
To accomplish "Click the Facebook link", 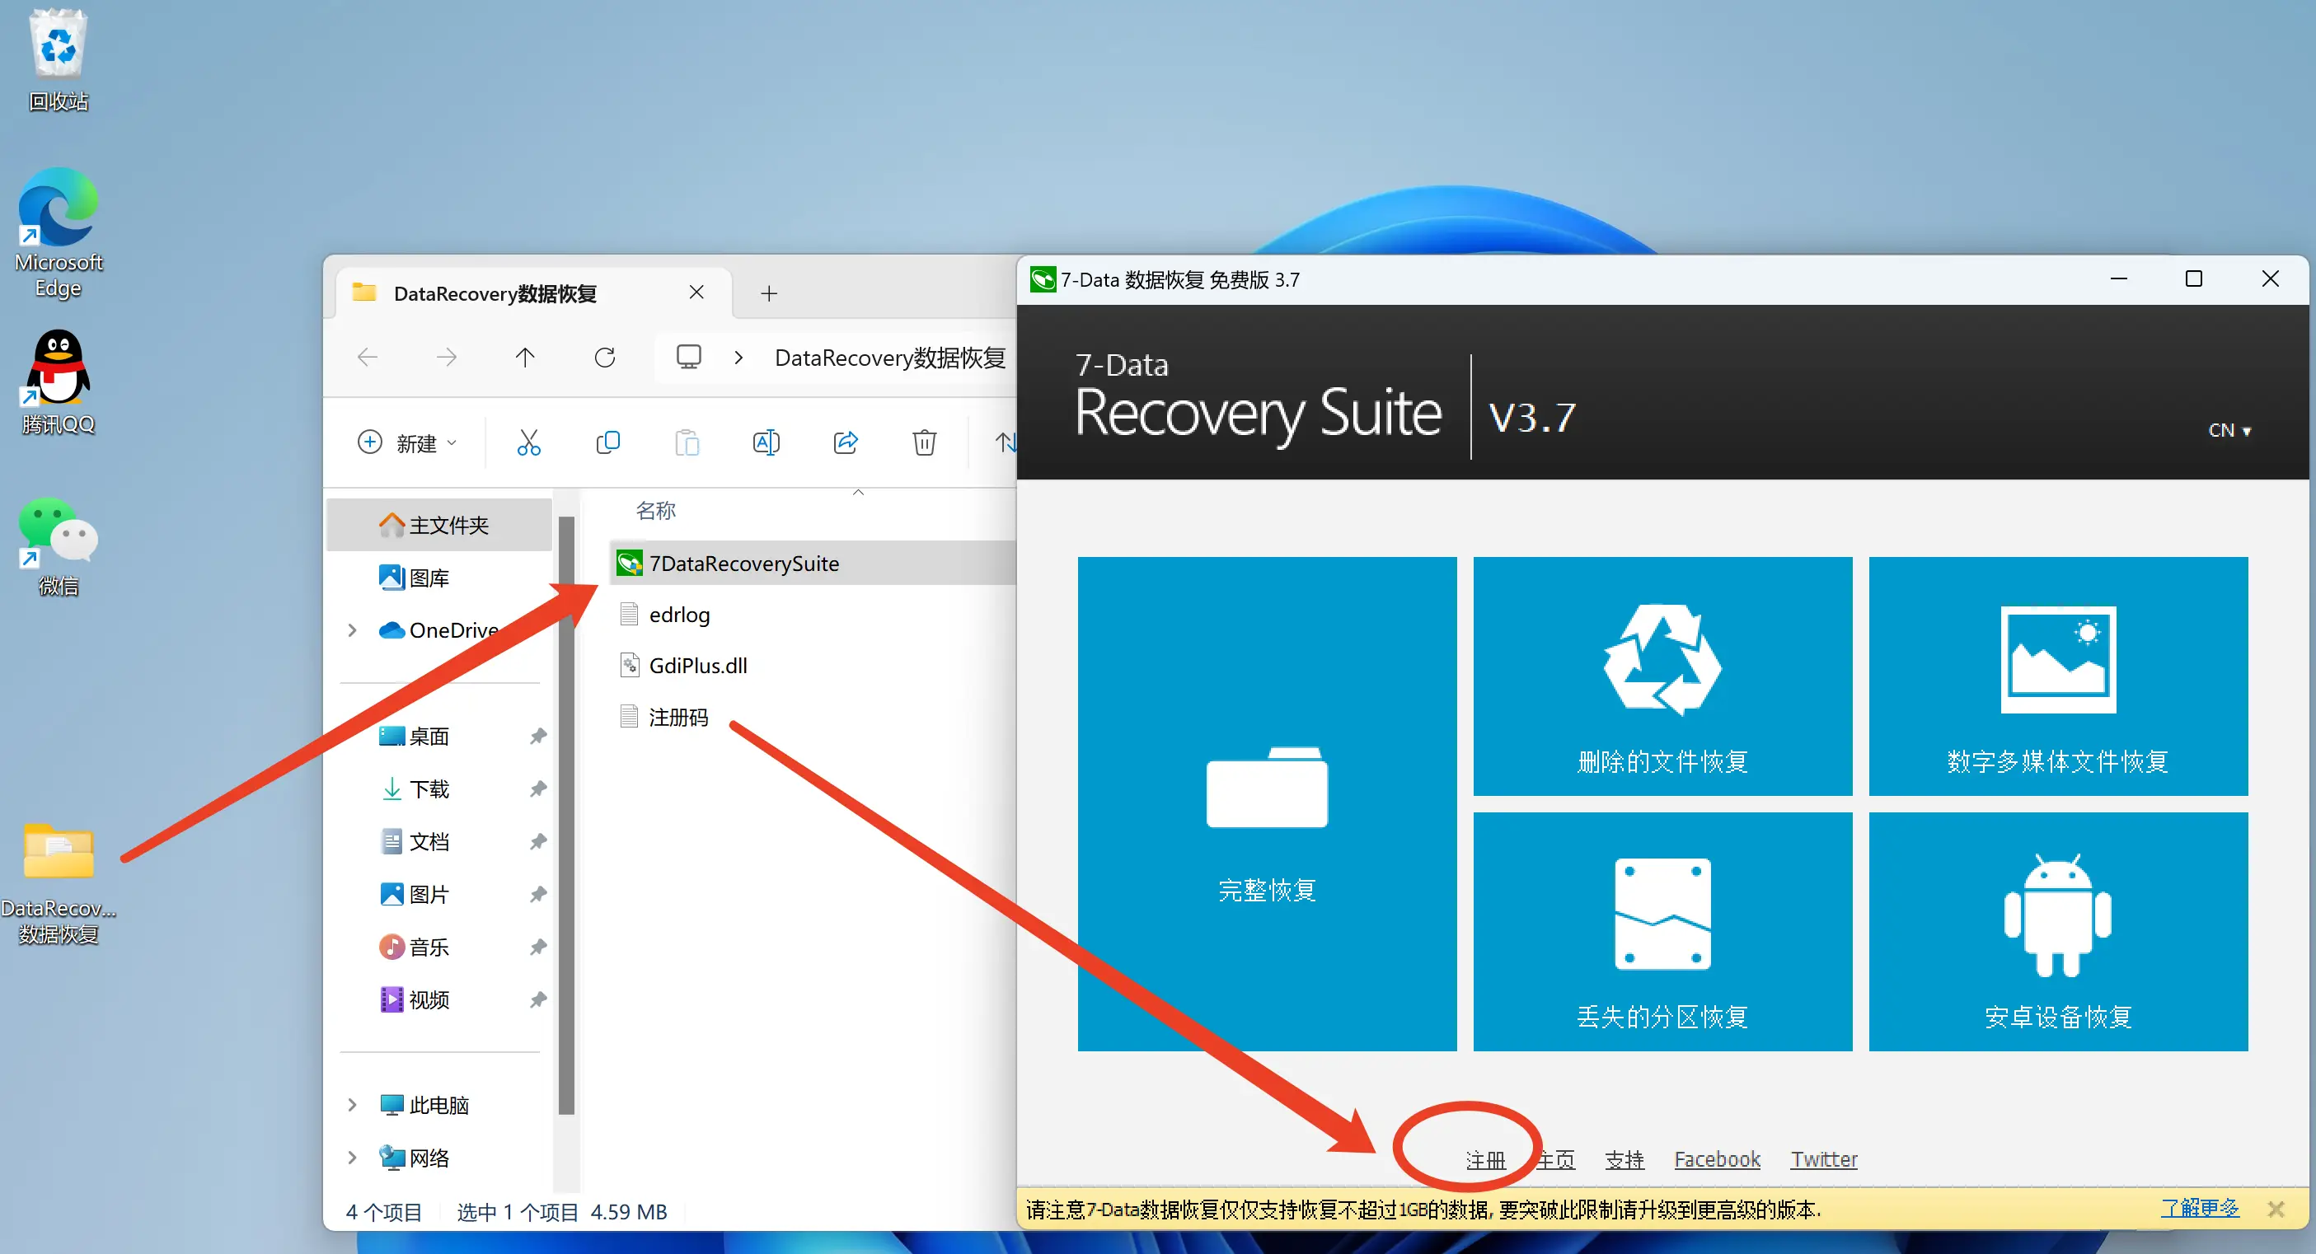I will pos(1716,1159).
